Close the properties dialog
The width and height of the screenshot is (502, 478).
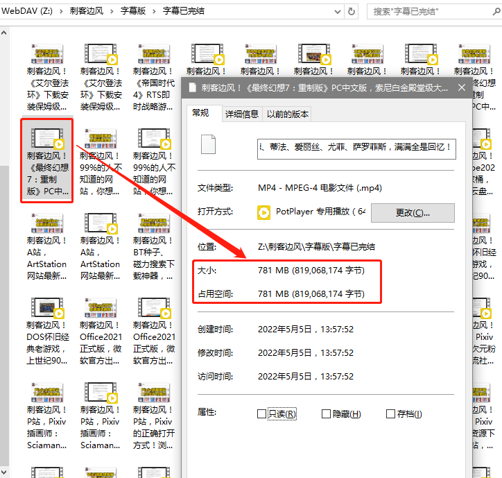[x=462, y=87]
